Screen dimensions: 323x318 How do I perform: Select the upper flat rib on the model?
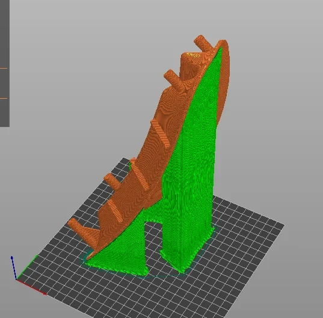tap(161, 134)
